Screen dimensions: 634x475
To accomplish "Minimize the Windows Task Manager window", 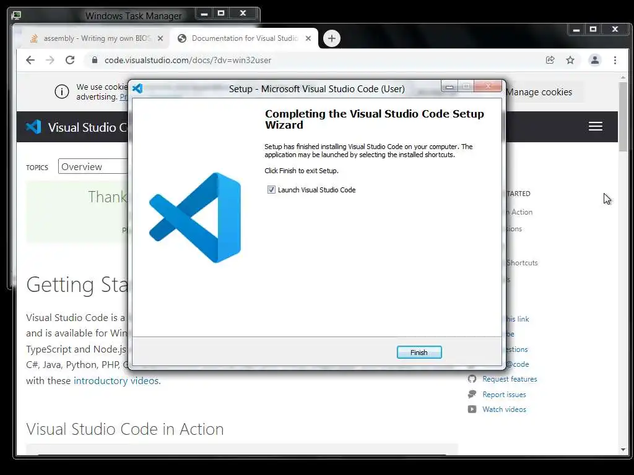I will click(204, 14).
